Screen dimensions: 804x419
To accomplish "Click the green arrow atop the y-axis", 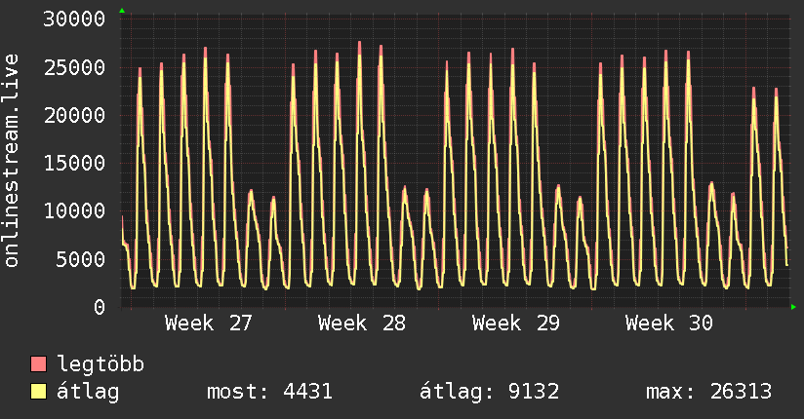I will (x=122, y=11).
